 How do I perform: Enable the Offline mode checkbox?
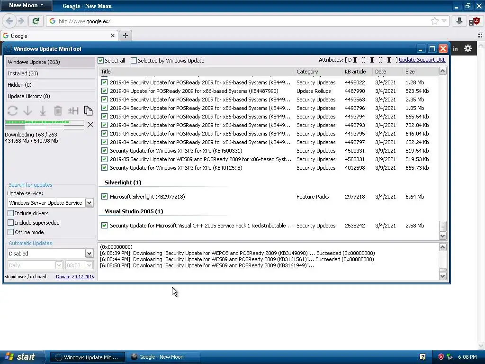tap(11, 232)
